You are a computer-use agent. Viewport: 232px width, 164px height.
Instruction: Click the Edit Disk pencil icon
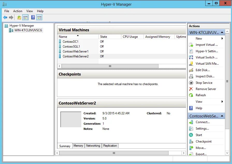(x=191, y=70)
